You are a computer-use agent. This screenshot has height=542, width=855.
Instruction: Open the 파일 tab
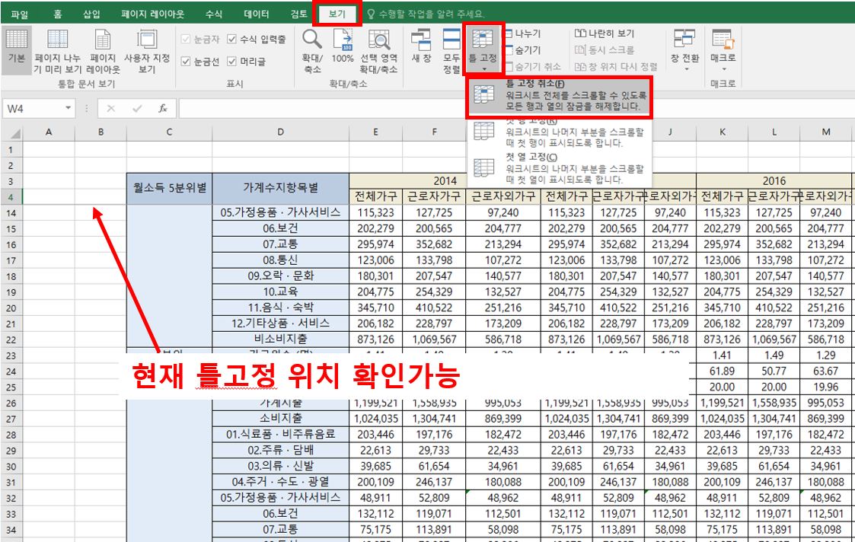20,14
